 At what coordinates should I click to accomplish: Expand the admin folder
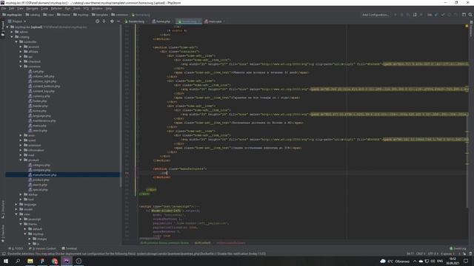[x=12, y=32]
